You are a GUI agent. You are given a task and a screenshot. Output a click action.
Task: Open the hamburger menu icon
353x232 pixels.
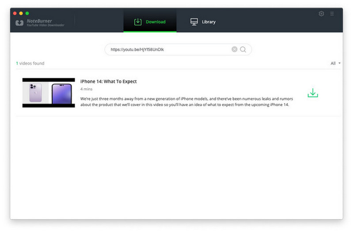click(x=332, y=14)
